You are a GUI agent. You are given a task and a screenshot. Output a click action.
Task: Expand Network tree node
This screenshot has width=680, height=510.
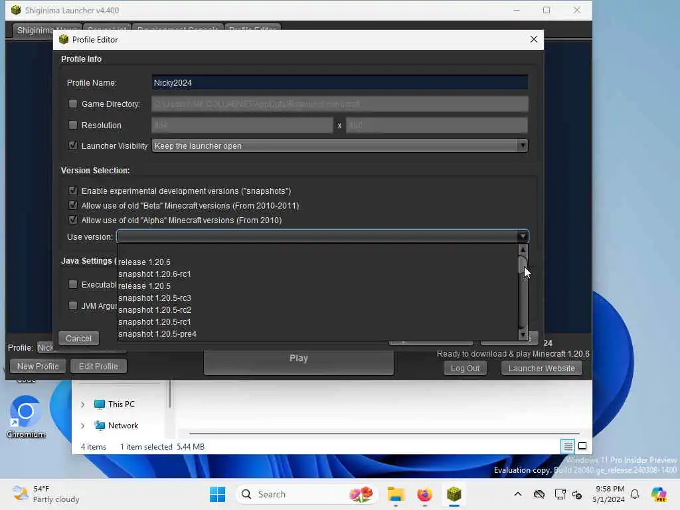(x=82, y=426)
